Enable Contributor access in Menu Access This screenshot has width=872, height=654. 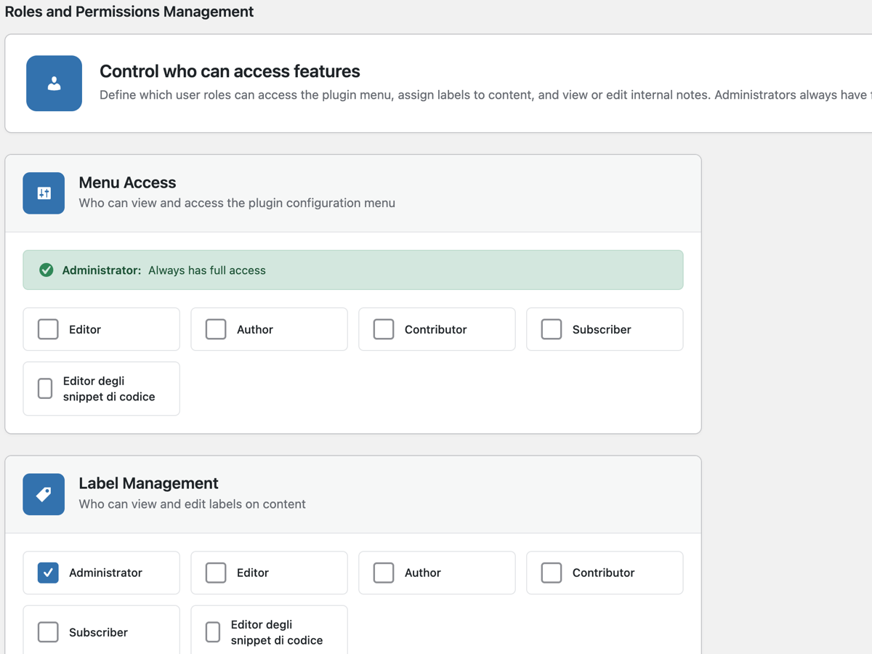point(384,328)
